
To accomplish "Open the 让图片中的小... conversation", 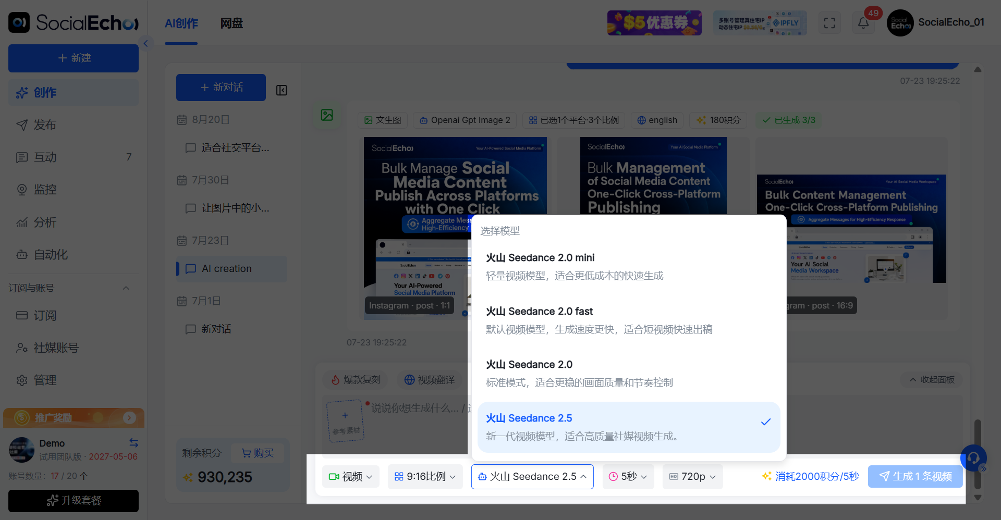I will tap(231, 208).
